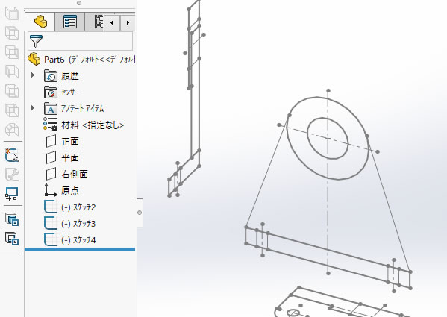Collapse the panel using the side handle
Image resolution: width=447 pixels, height=317 pixels.
(x=140, y=213)
